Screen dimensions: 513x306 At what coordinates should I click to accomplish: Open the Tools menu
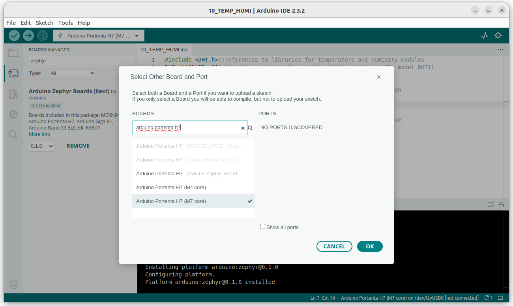66,23
